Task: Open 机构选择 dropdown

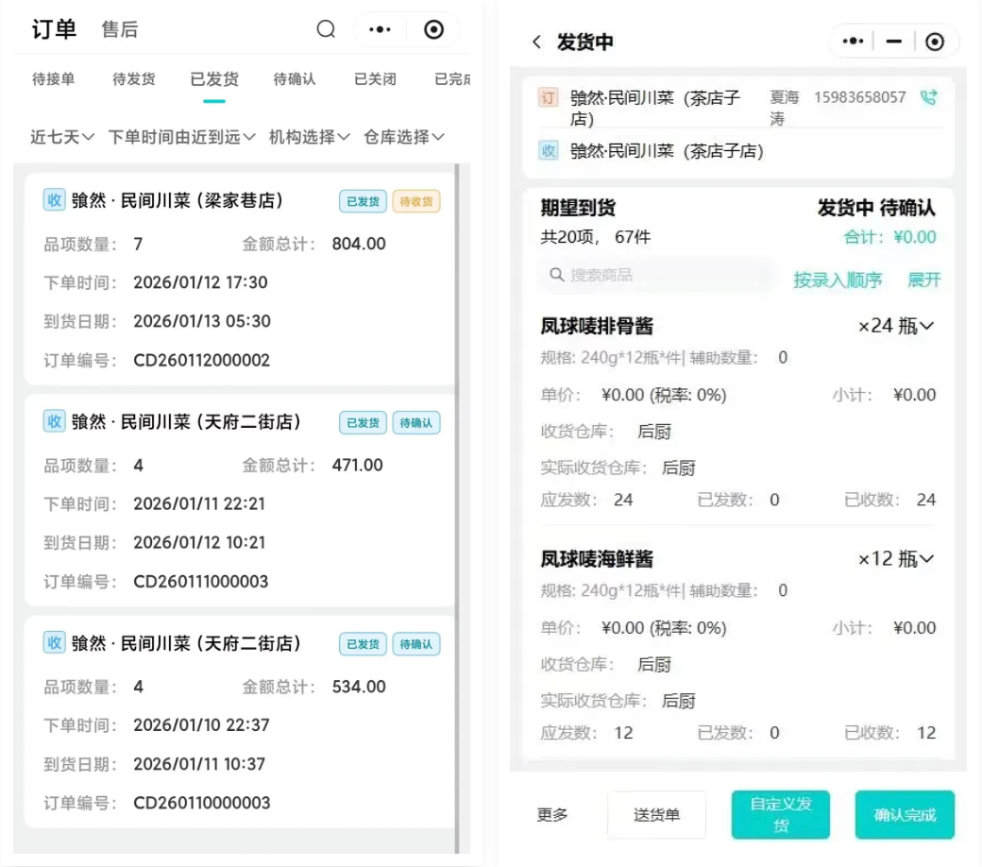Action: [x=310, y=137]
